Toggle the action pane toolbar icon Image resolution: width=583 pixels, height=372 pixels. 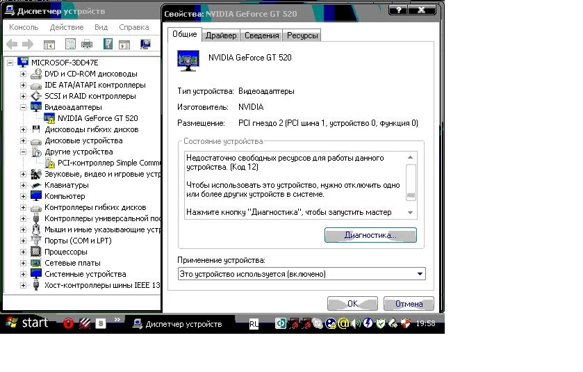coord(124,45)
